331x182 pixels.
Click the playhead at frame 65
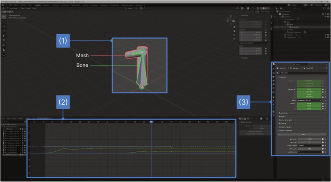pos(151,122)
